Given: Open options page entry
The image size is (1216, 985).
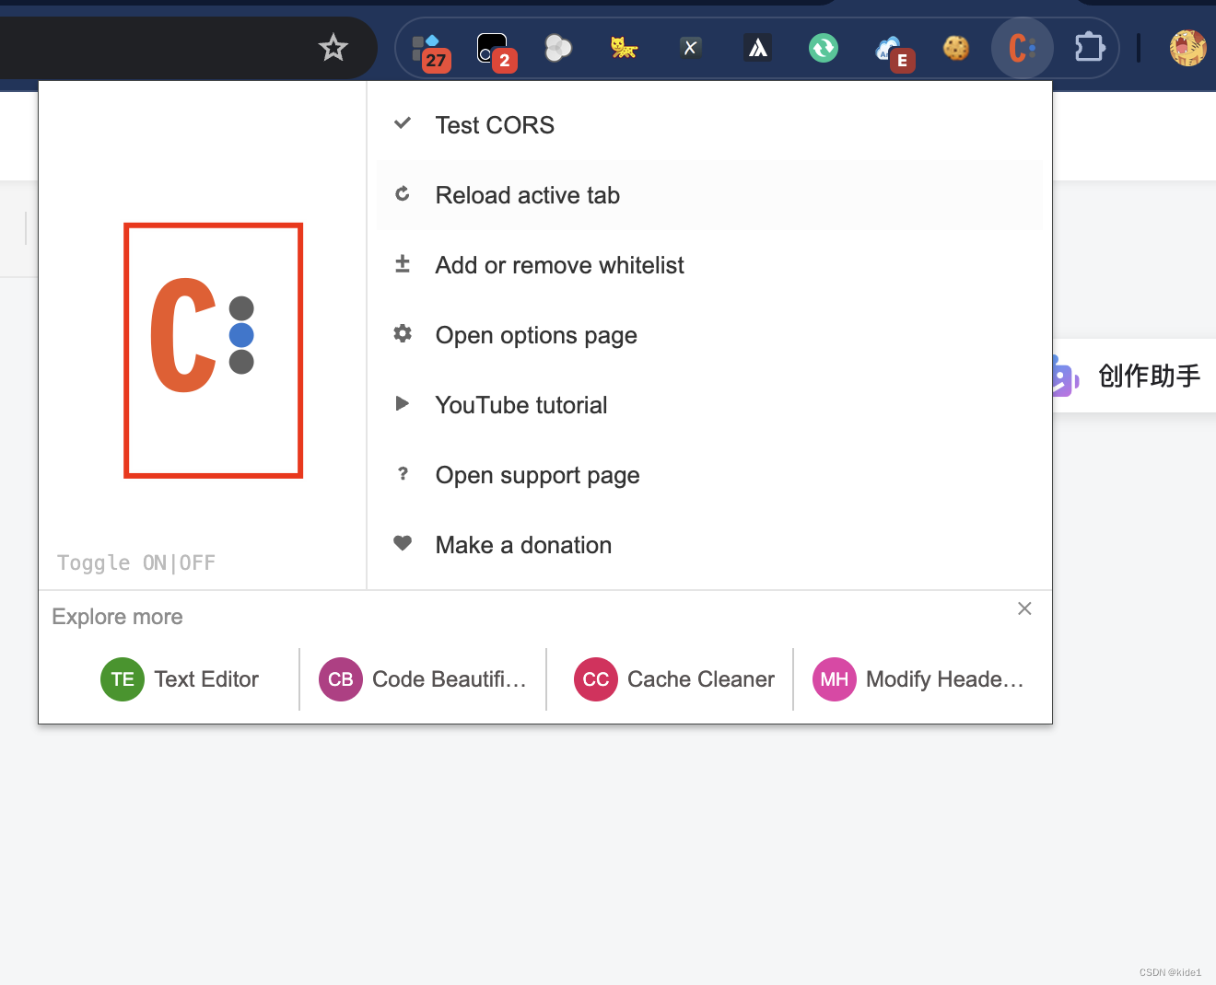Looking at the screenshot, I should point(709,335).
